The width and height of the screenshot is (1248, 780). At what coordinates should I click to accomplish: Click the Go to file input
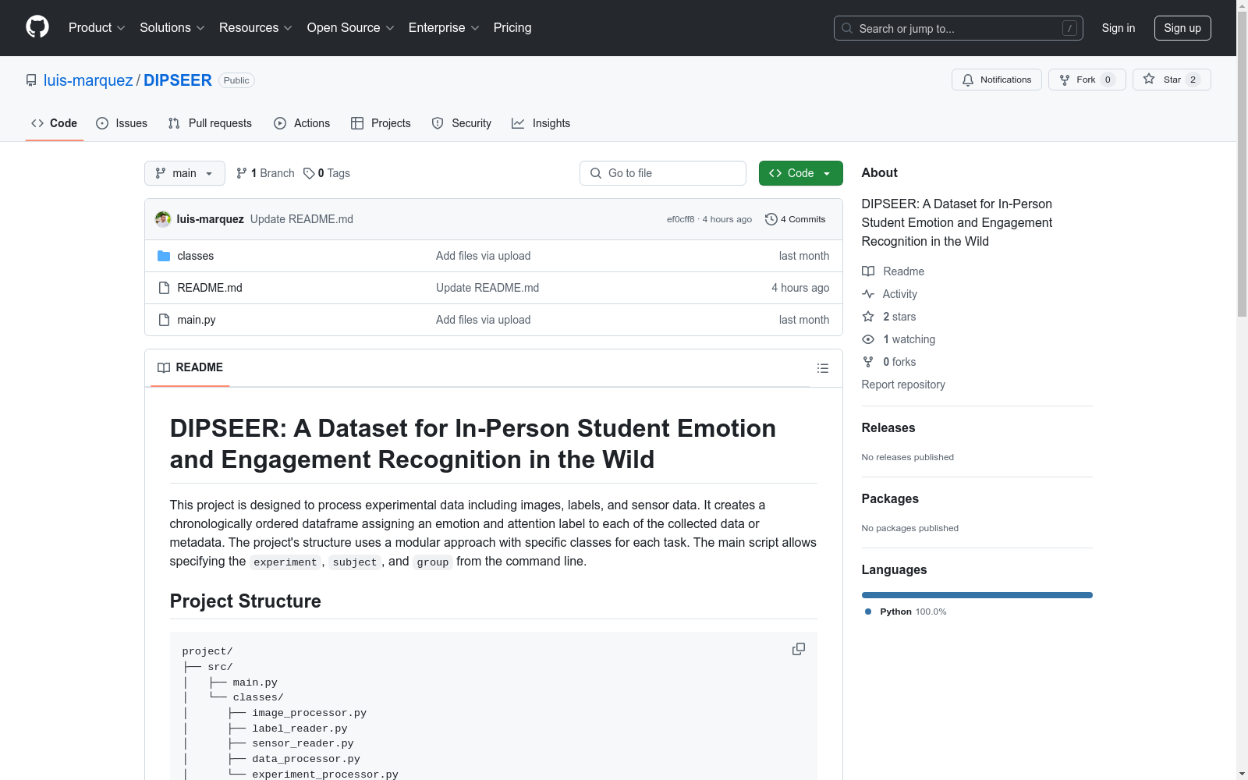pyautogui.click(x=663, y=173)
